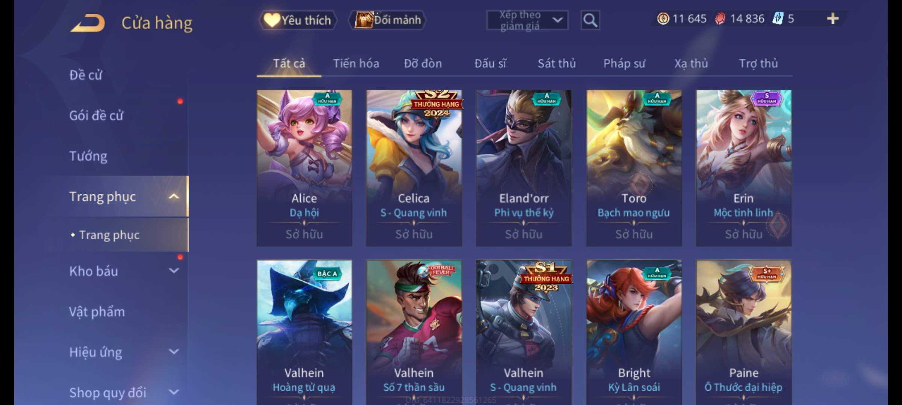Screen dimensions: 902x405
Task: Open the search magnifier icon
Action: (x=590, y=20)
